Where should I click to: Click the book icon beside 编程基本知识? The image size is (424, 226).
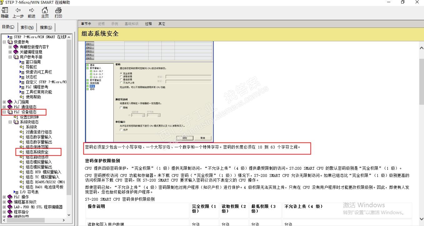pos(10,202)
